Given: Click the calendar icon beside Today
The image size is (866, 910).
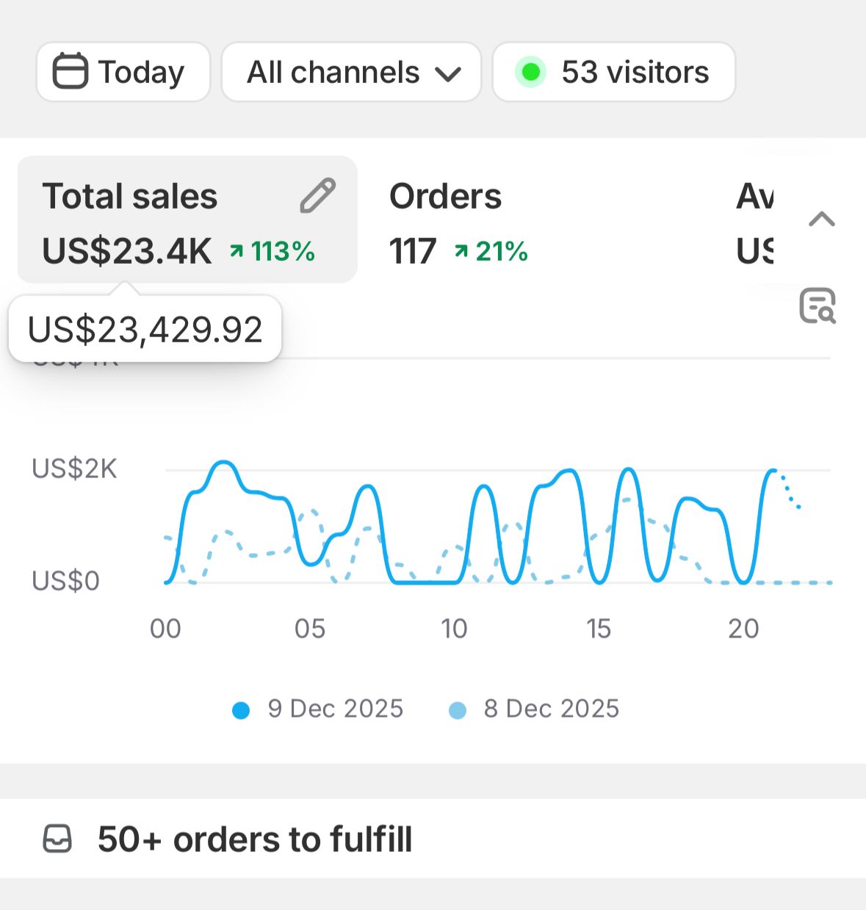Looking at the screenshot, I should tap(71, 71).
